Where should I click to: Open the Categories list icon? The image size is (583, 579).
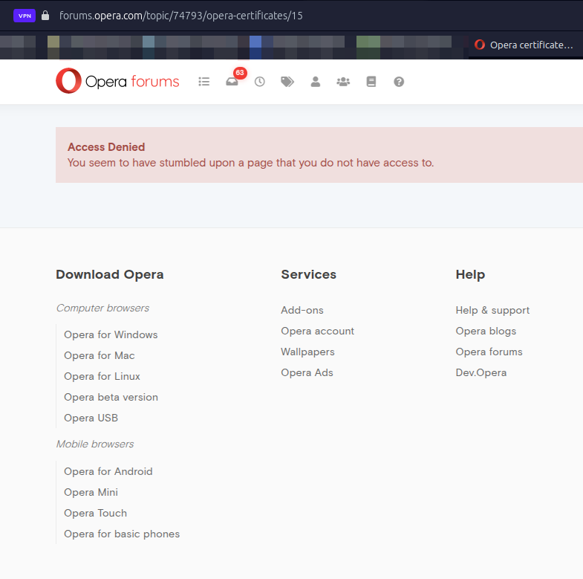204,82
